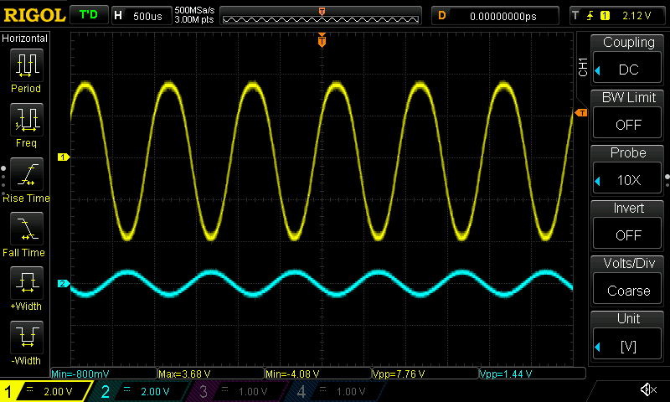Select the disabled channel 4 tab

[336, 391]
